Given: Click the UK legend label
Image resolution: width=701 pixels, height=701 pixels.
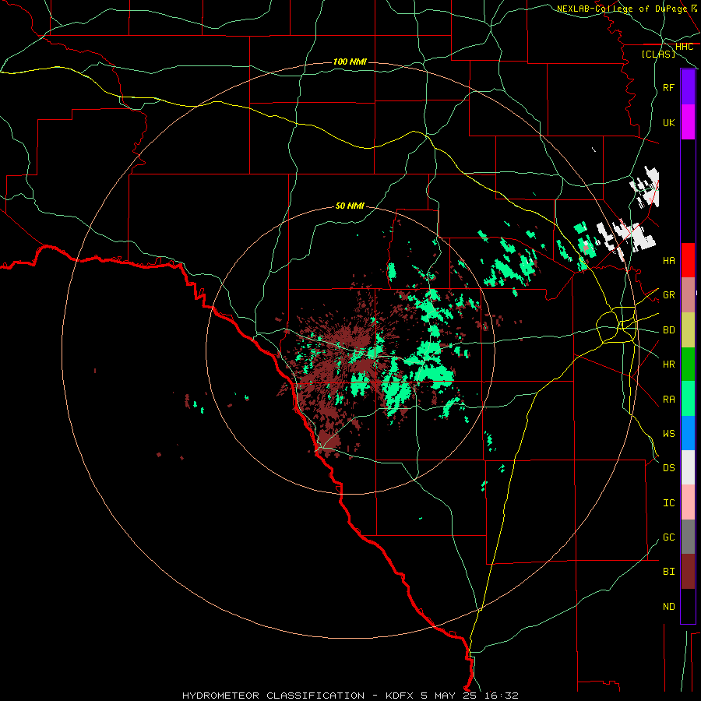Looking at the screenshot, I should point(668,122).
